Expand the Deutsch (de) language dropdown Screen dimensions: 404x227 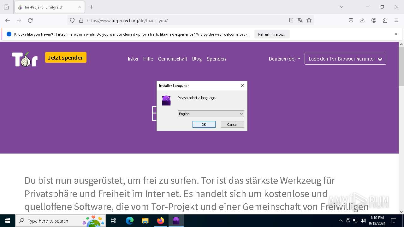(x=284, y=59)
